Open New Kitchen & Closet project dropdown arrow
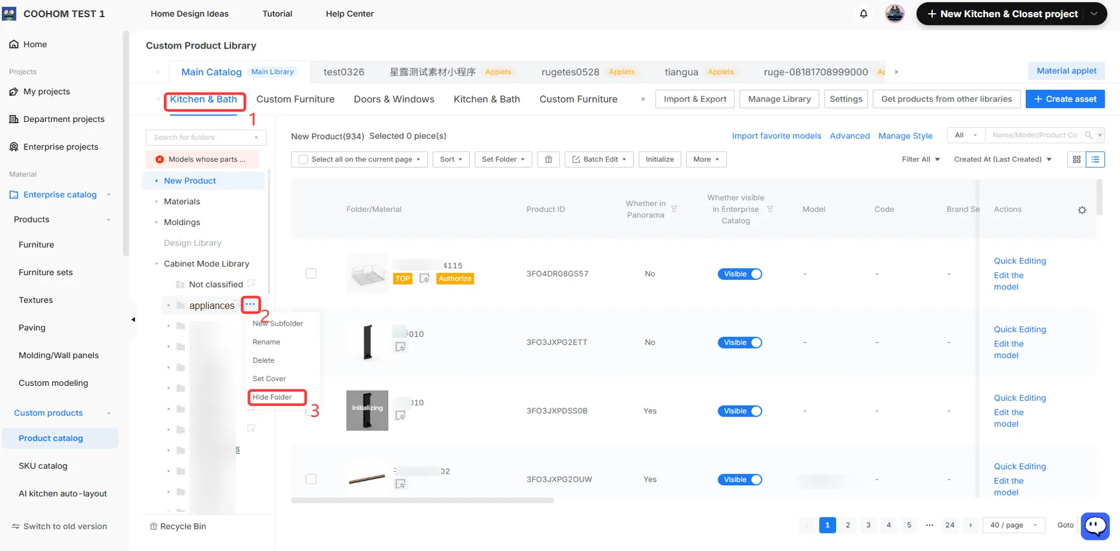The height and width of the screenshot is (551, 1120). coord(1094,14)
